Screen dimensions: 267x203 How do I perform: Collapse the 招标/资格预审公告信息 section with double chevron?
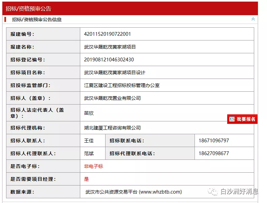253,19
